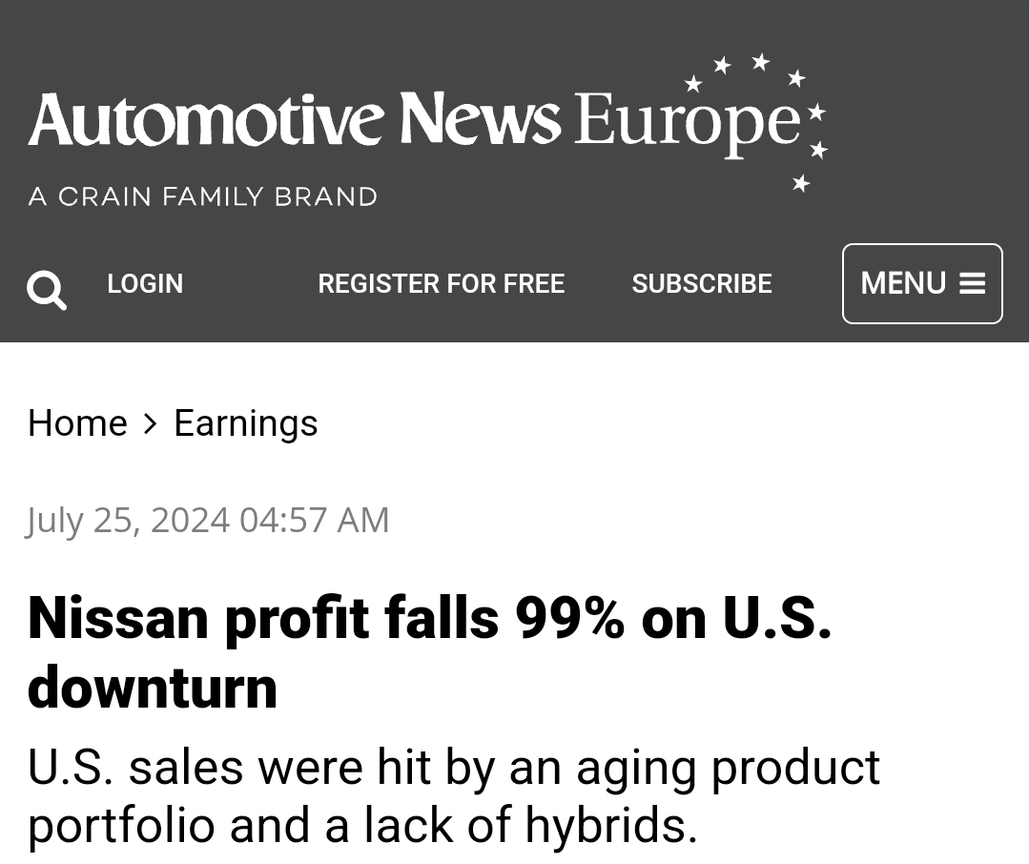The image size is (1029, 864).
Task: Click the 99% figure in headline
Action: (569, 618)
